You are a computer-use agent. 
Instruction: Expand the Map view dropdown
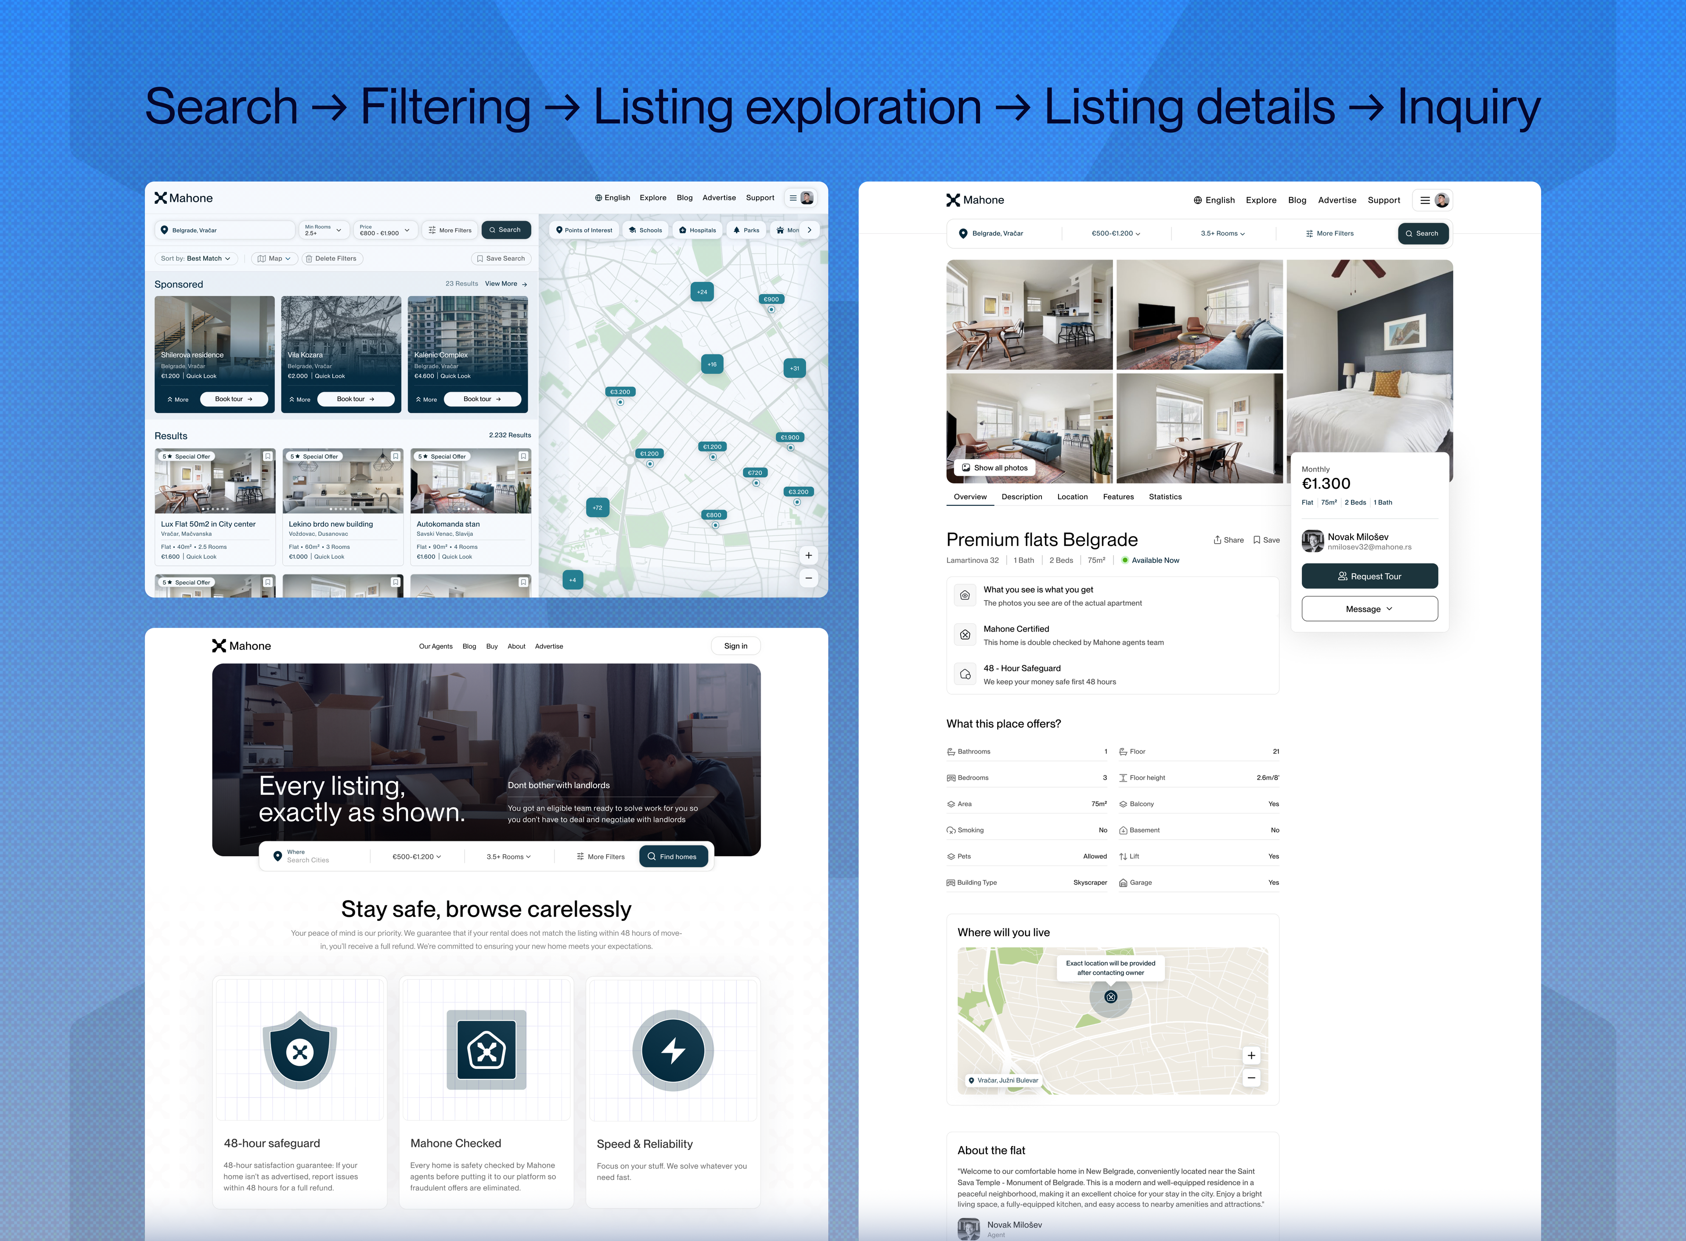pos(274,258)
